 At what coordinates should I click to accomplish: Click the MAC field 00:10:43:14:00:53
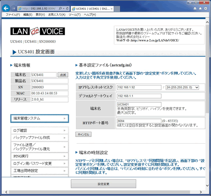50,93
